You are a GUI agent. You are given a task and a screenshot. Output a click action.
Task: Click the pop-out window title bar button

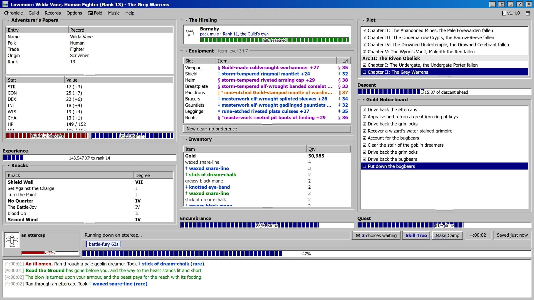501,4
